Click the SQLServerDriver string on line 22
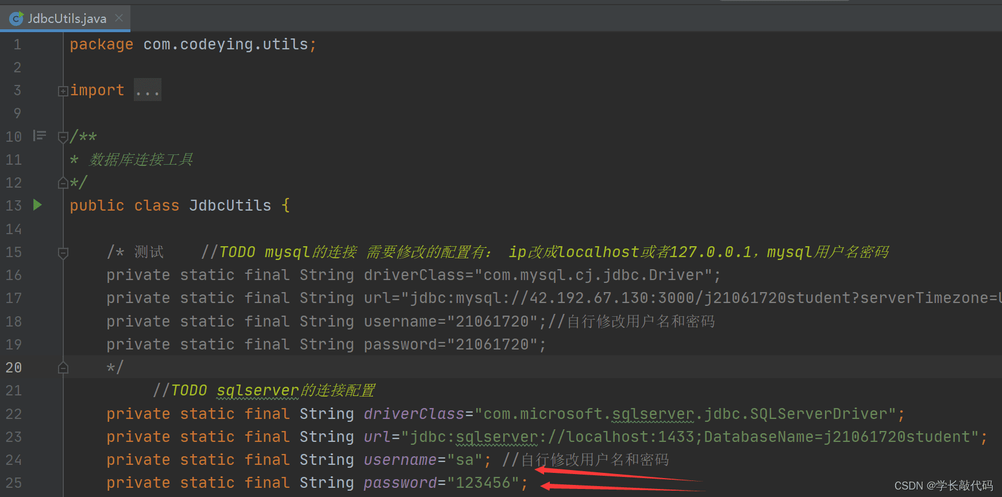1002x497 pixels. coord(685,414)
